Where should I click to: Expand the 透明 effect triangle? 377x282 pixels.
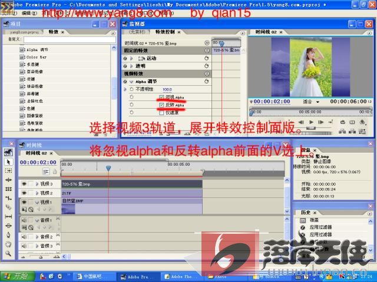[131, 66]
